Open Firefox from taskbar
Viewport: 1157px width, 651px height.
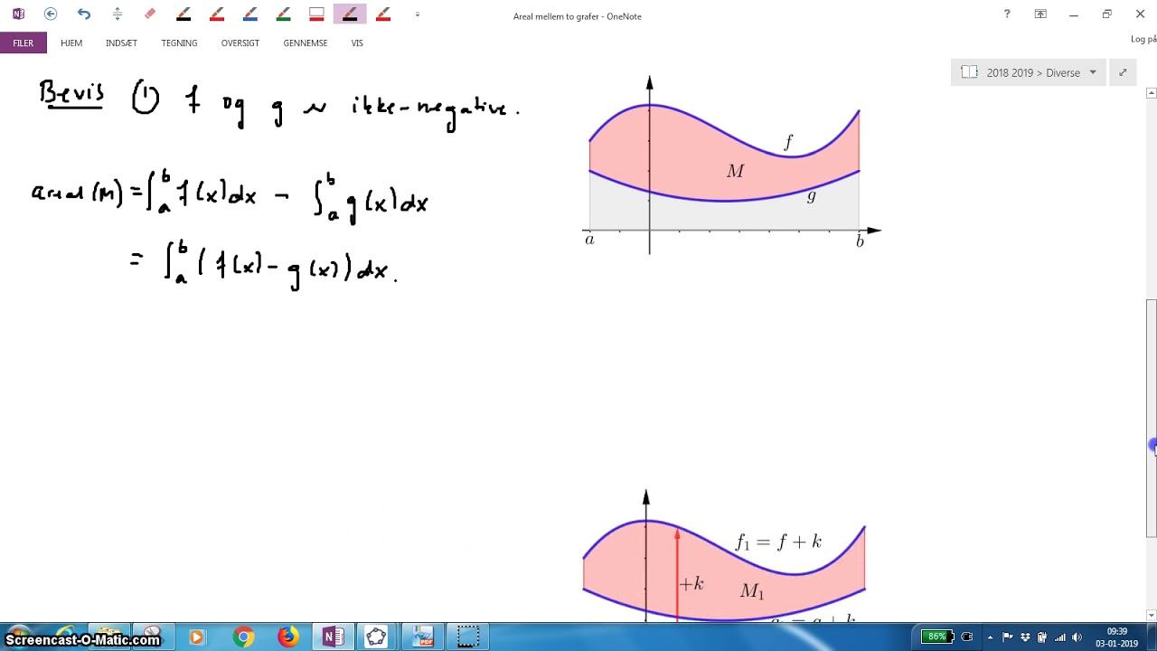[x=287, y=637]
